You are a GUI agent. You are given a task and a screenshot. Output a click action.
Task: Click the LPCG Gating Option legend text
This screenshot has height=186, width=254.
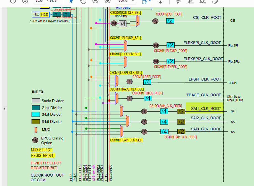click(x=52, y=141)
